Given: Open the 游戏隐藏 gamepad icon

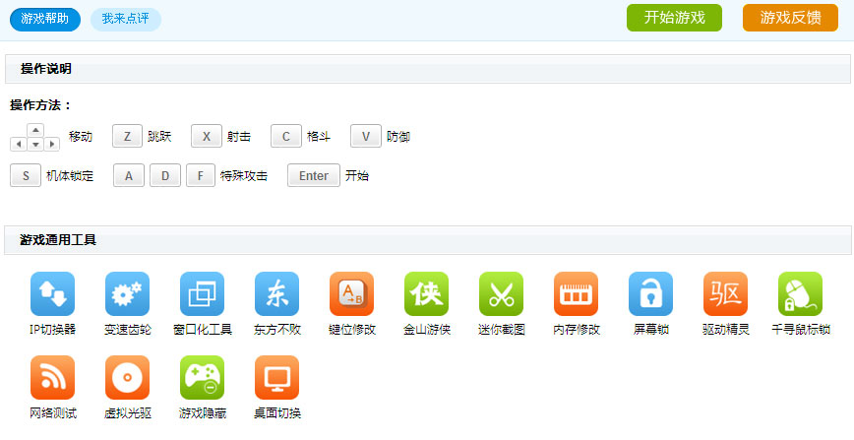Looking at the screenshot, I should [202, 377].
